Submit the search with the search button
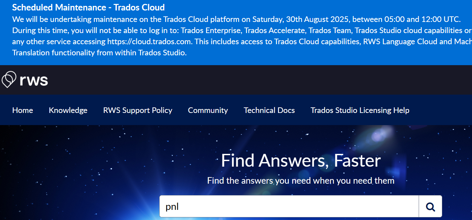The height and width of the screenshot is (220, 472). [430, 206]
